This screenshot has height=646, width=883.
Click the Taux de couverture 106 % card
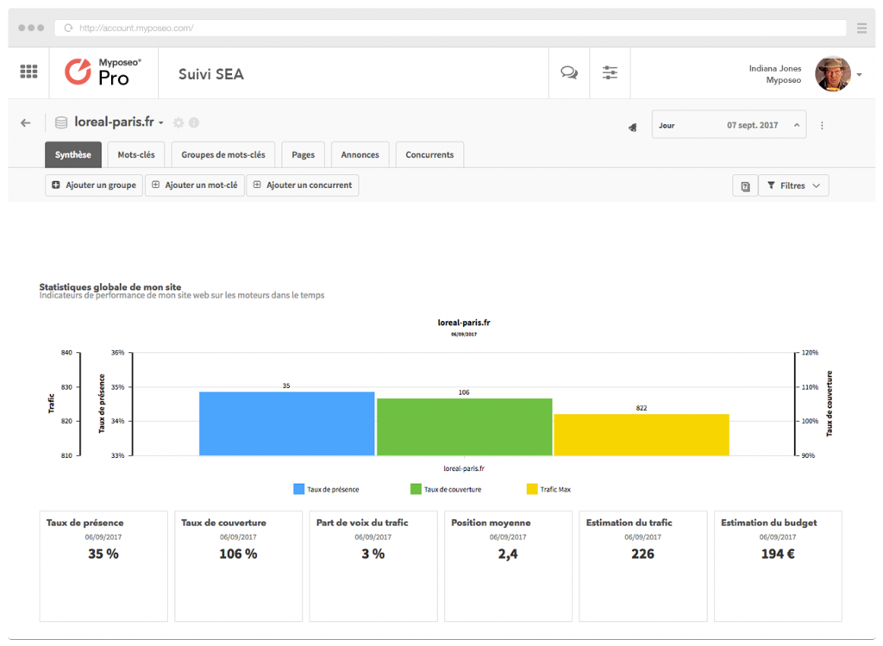(x=238, y=566)
